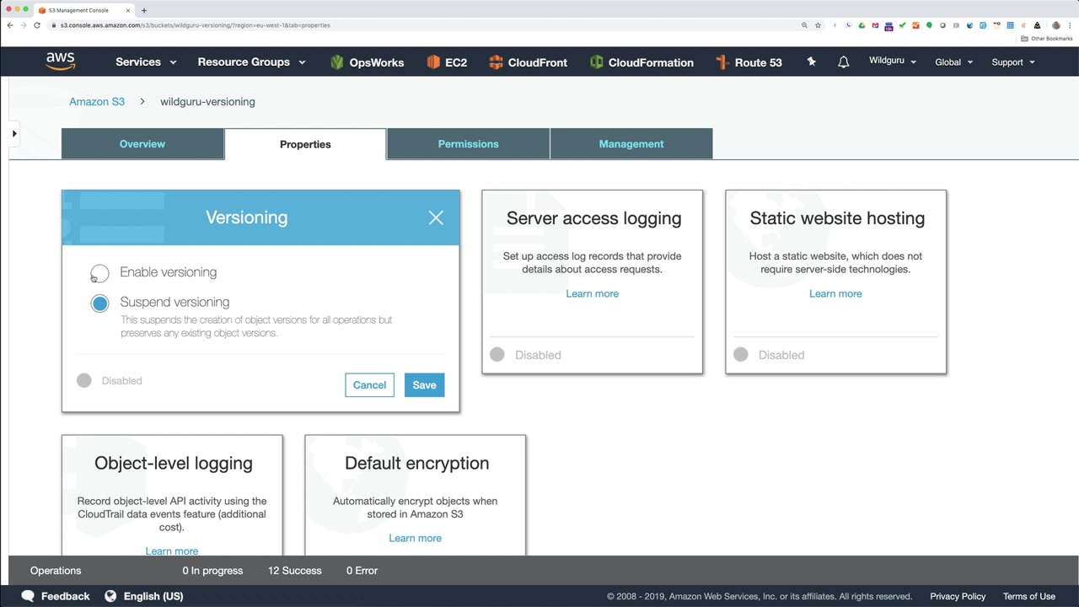The width and height of the screenshot is (1079, 607).
Task: Go to Amazon S3 via breadcrumb link
Action: coord(97,102)
